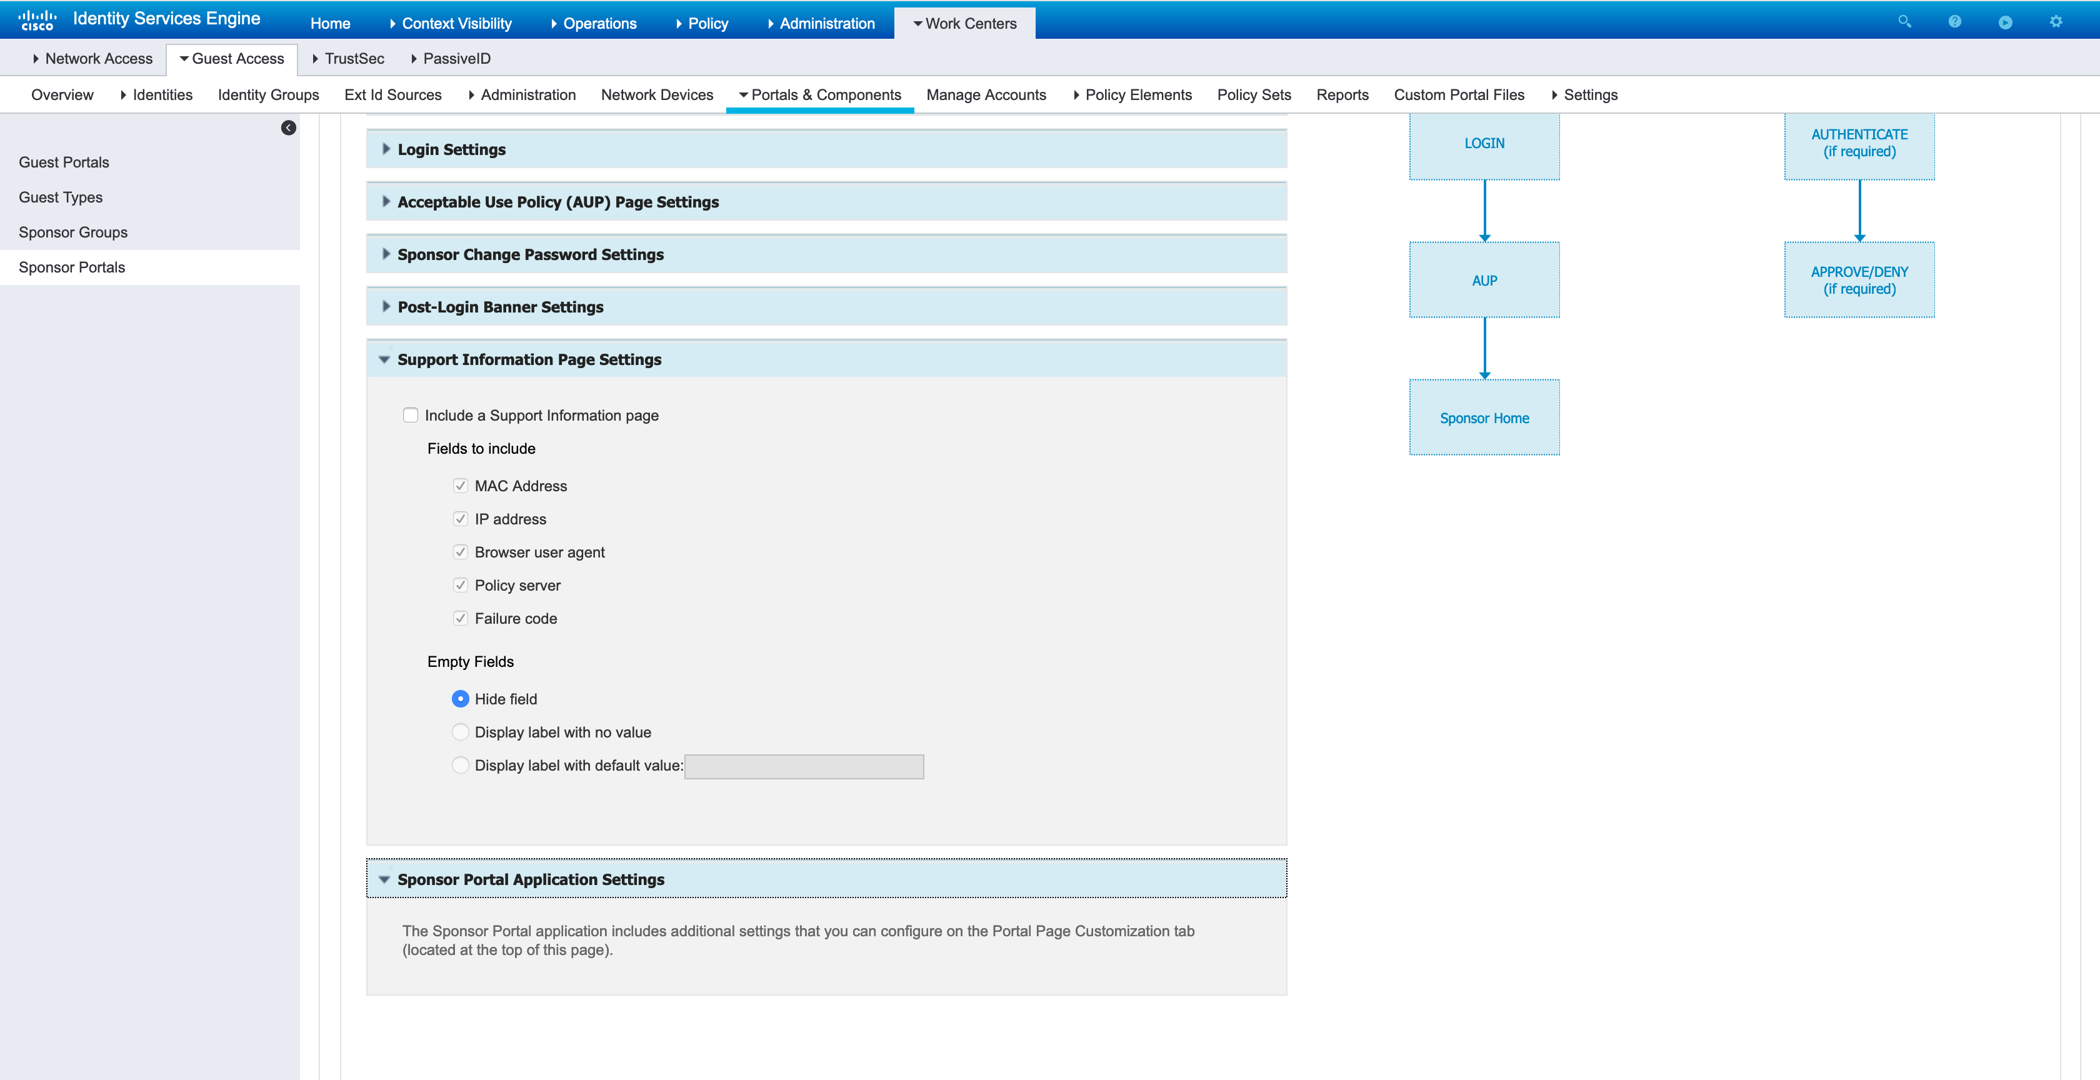Open Ext Id Sources tab

click(x=393, y=96)
